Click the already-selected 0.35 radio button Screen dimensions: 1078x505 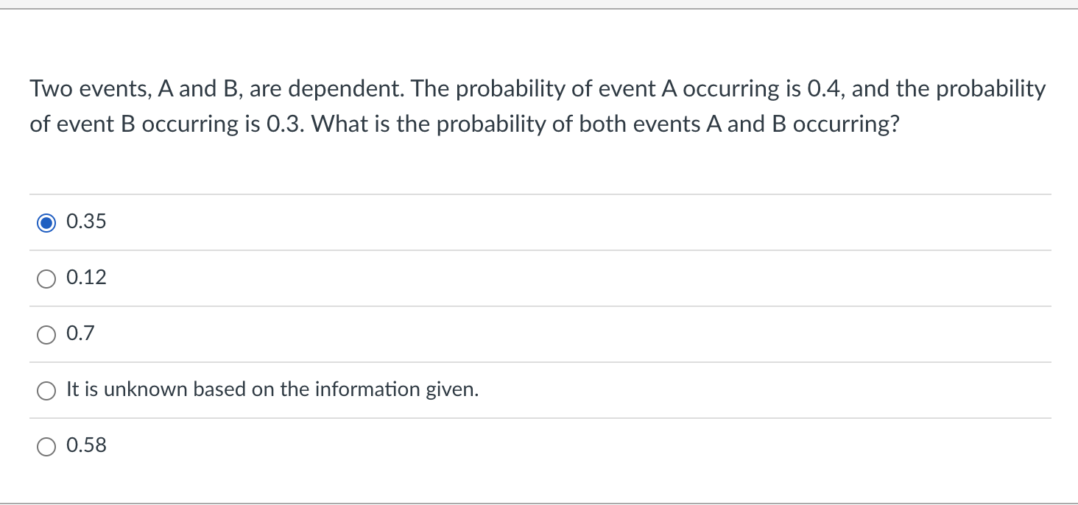click(46, 222)
